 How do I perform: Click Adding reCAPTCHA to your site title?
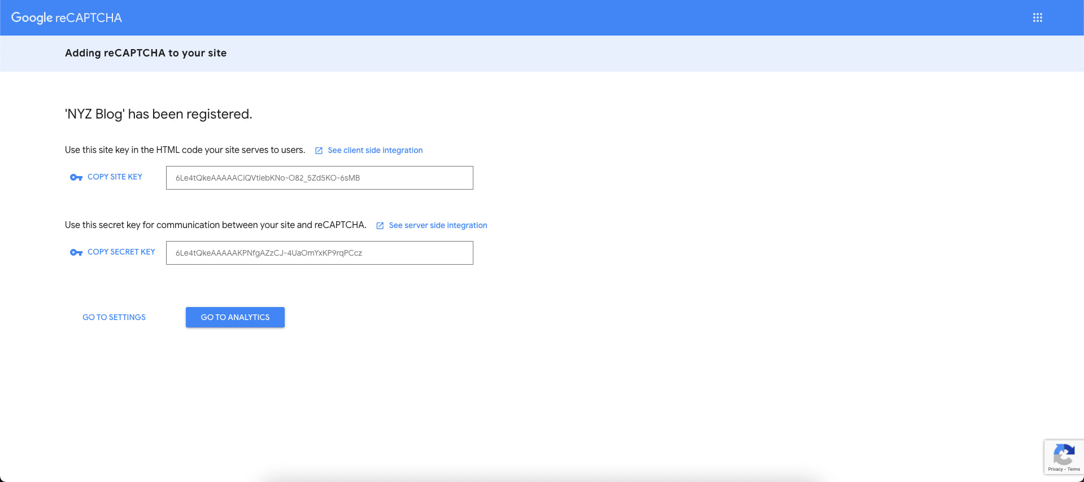coord(146,53)
